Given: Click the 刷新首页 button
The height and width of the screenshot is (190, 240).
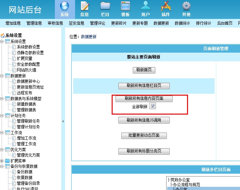Looking at the screenshot, I should [144, 70].
